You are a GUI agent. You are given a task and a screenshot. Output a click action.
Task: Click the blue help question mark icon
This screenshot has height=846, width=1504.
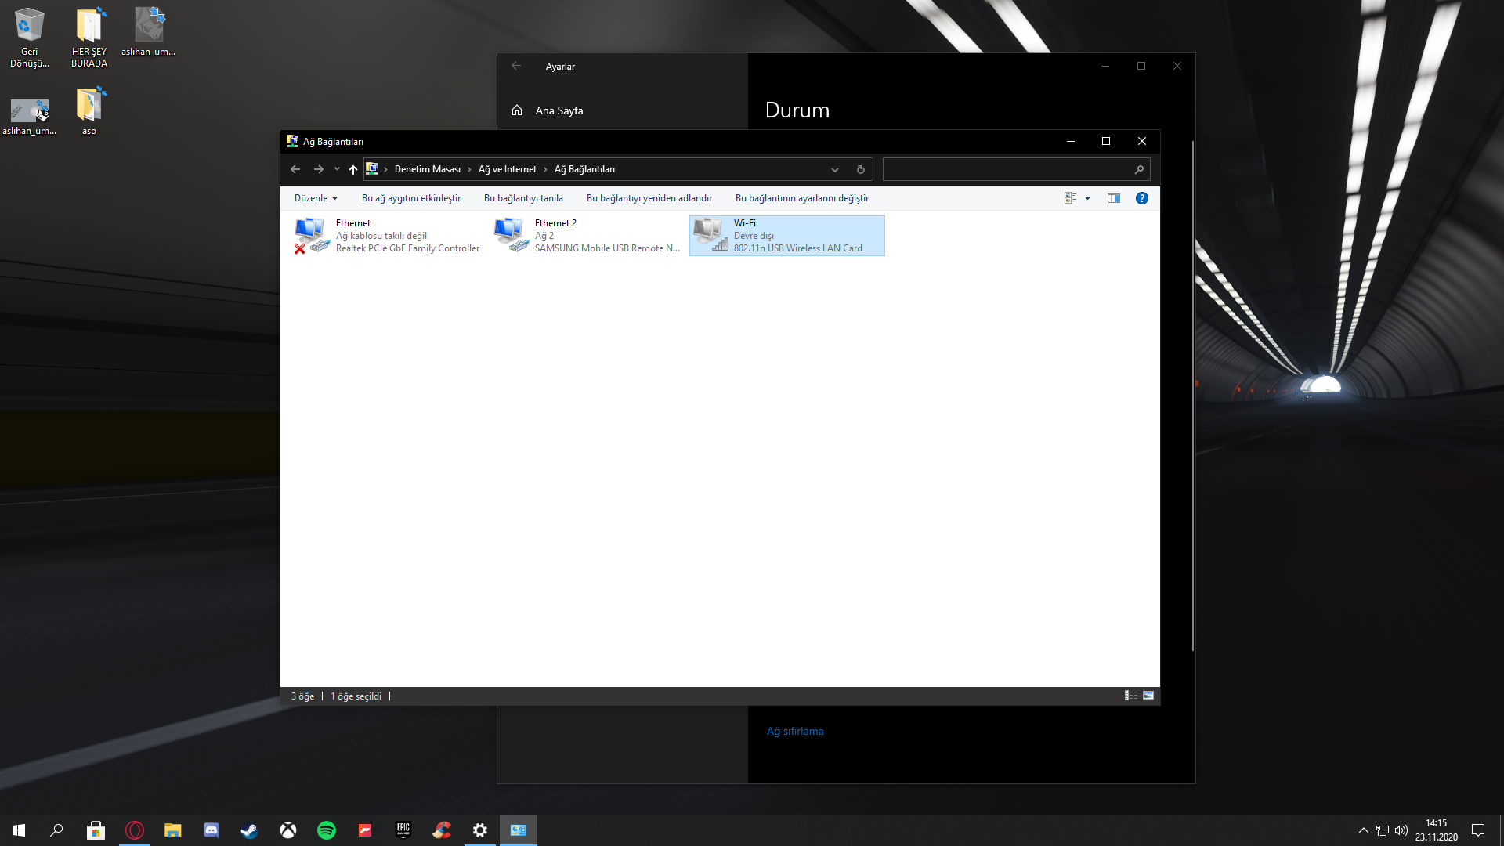pos(1141,198)
